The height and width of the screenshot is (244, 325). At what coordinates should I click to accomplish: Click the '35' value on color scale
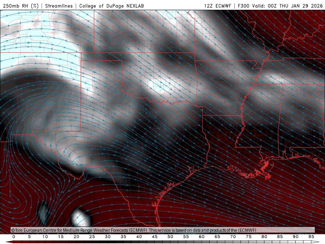click(x=123, y=237)
